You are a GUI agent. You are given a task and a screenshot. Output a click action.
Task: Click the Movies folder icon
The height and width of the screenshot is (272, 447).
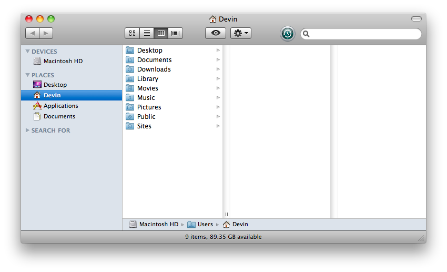(x=130, y=88)
